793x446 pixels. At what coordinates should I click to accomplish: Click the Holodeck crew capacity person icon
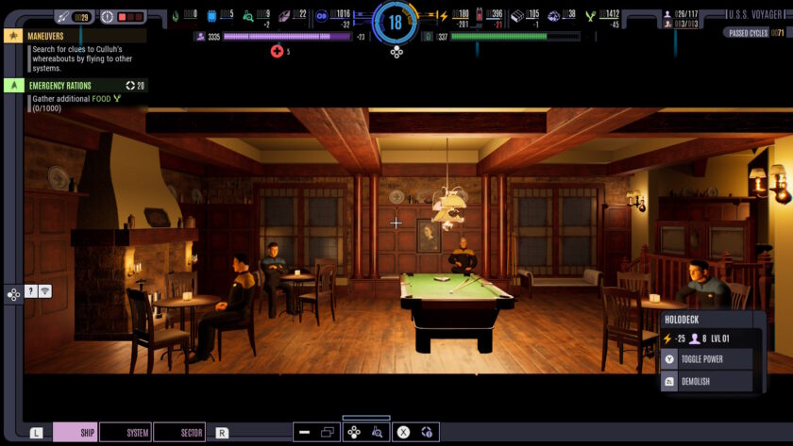pyautogui.click(x=695, y=339)
